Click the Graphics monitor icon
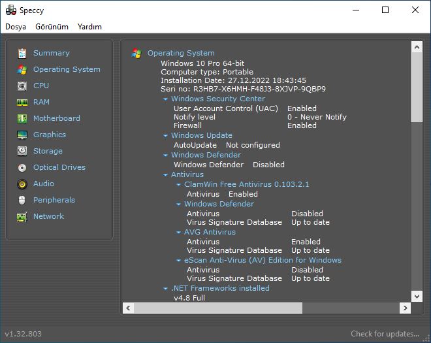This screenshot has height=343, width=431. coord(22,135)
